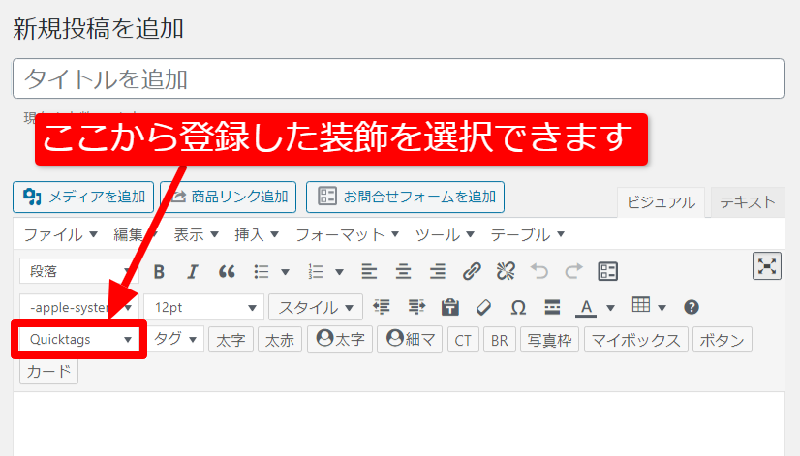The width and height of the screenshot is (800, 456).
Task: Open the フォーマット menu
Action: (347, 234)
